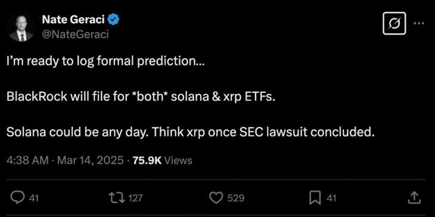Click the blue verified checkmark badge
Screen dimensions: 435x217
click(114, 20)
